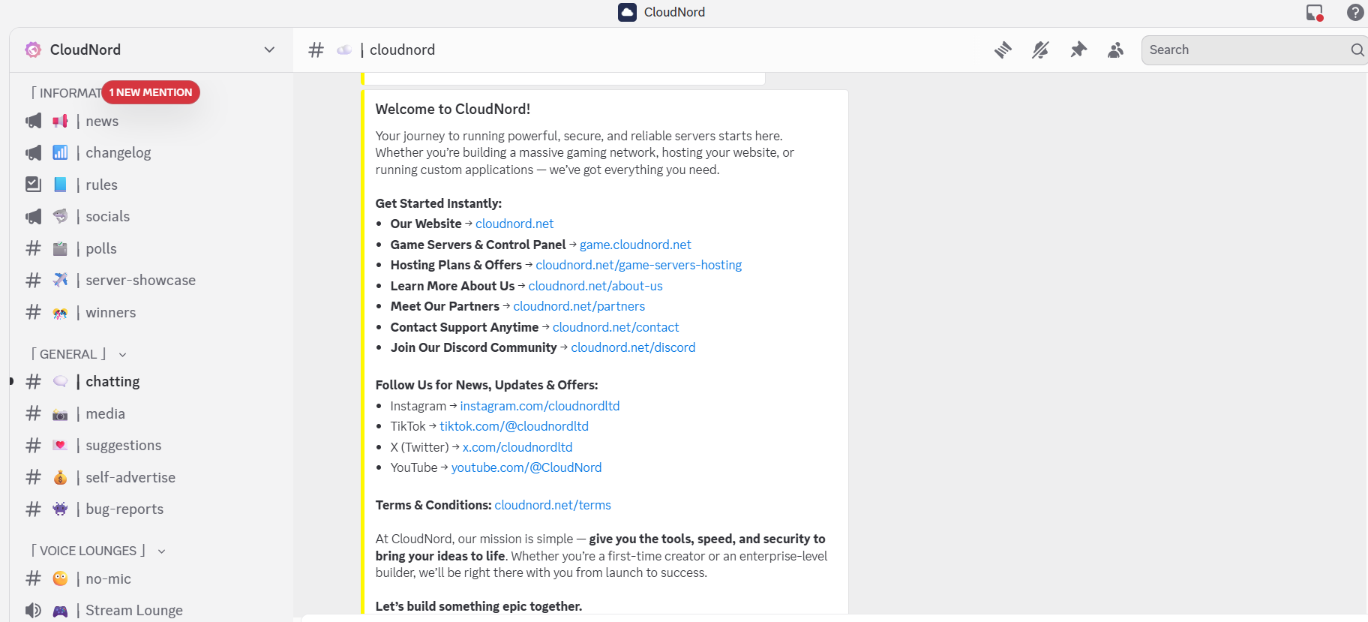Click the CloudNord server logo icon
Image resolution: width=1368 pixels, height=622 pixels.
coord(33,50)
